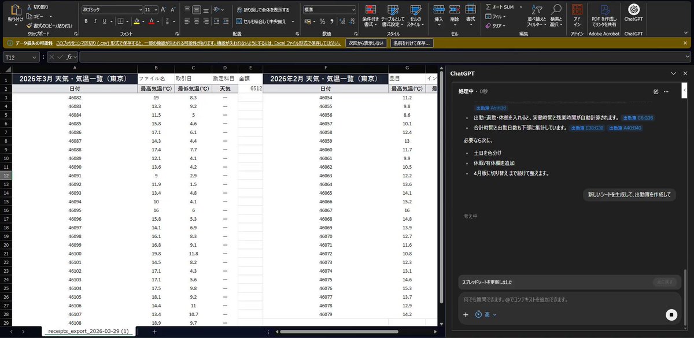
Task: Stop the ChatGPT response with stop button
Action: pos(671,314)
